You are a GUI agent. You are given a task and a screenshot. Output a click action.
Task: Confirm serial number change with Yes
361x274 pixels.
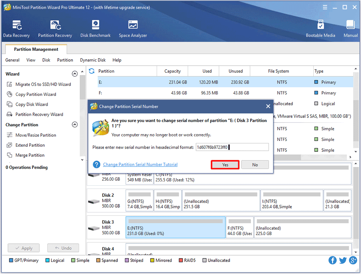click(x=225, y=164)
